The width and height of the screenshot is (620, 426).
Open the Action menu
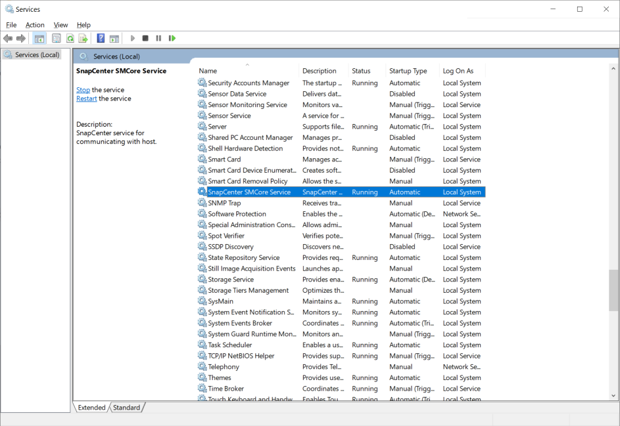[35, 25]
